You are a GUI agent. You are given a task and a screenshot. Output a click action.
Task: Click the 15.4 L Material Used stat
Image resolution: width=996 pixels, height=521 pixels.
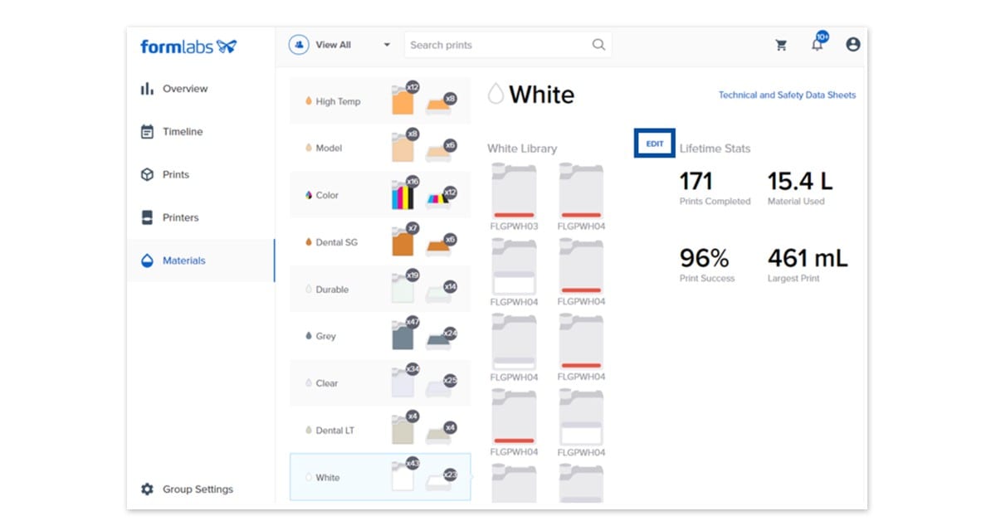tap(800, 188)
